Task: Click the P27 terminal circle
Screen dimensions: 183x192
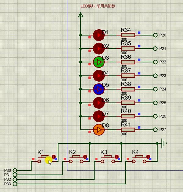Action: click(155, 130)
